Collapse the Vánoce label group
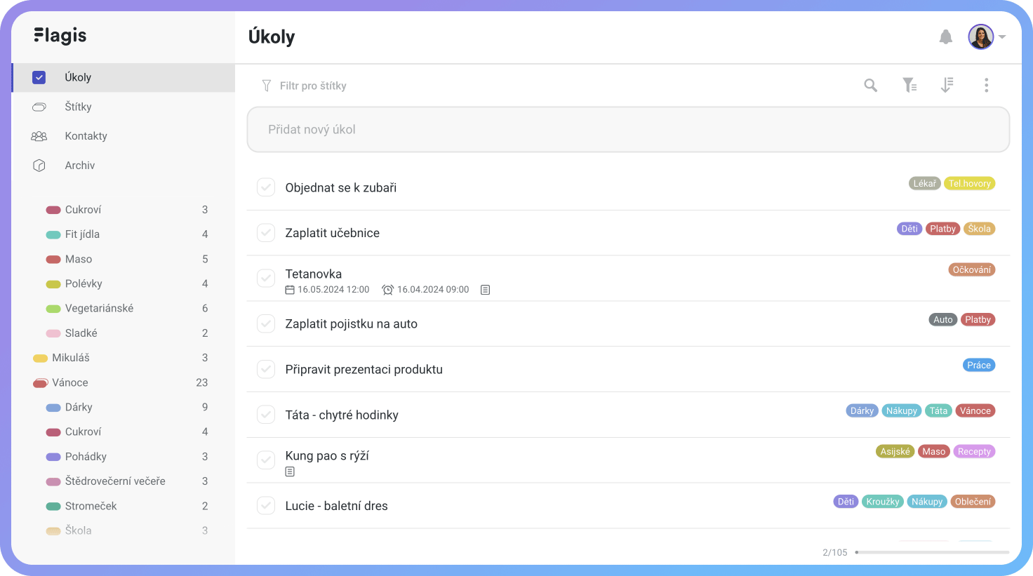Viewport: 1033px width, 576px height. 40,383
